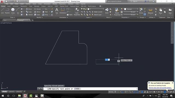
Task: Click the Paste icon
Action: pyautogui.click(x=161, y=11)
